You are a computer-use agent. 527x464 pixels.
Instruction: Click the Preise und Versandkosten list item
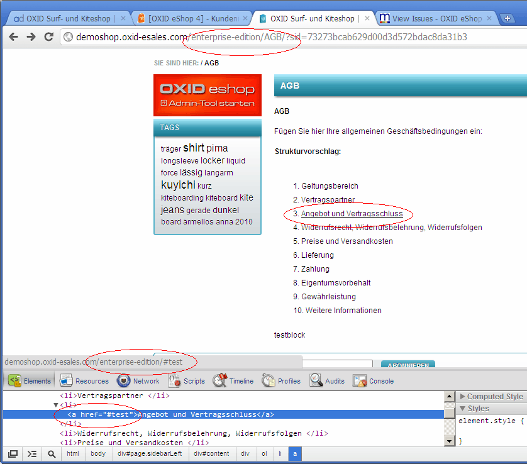[x=347, y=241]
